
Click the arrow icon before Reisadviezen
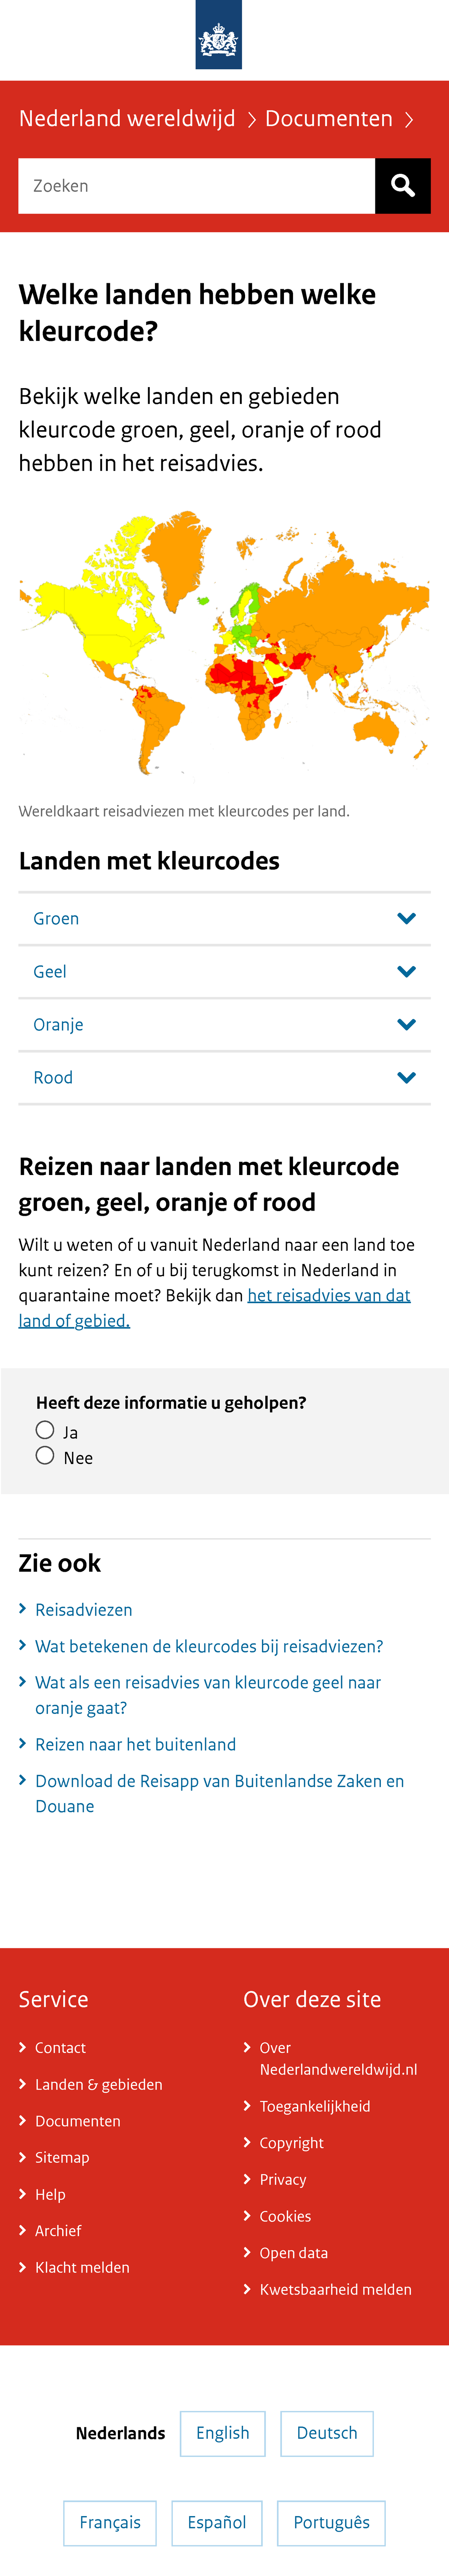pos(23,1609)
